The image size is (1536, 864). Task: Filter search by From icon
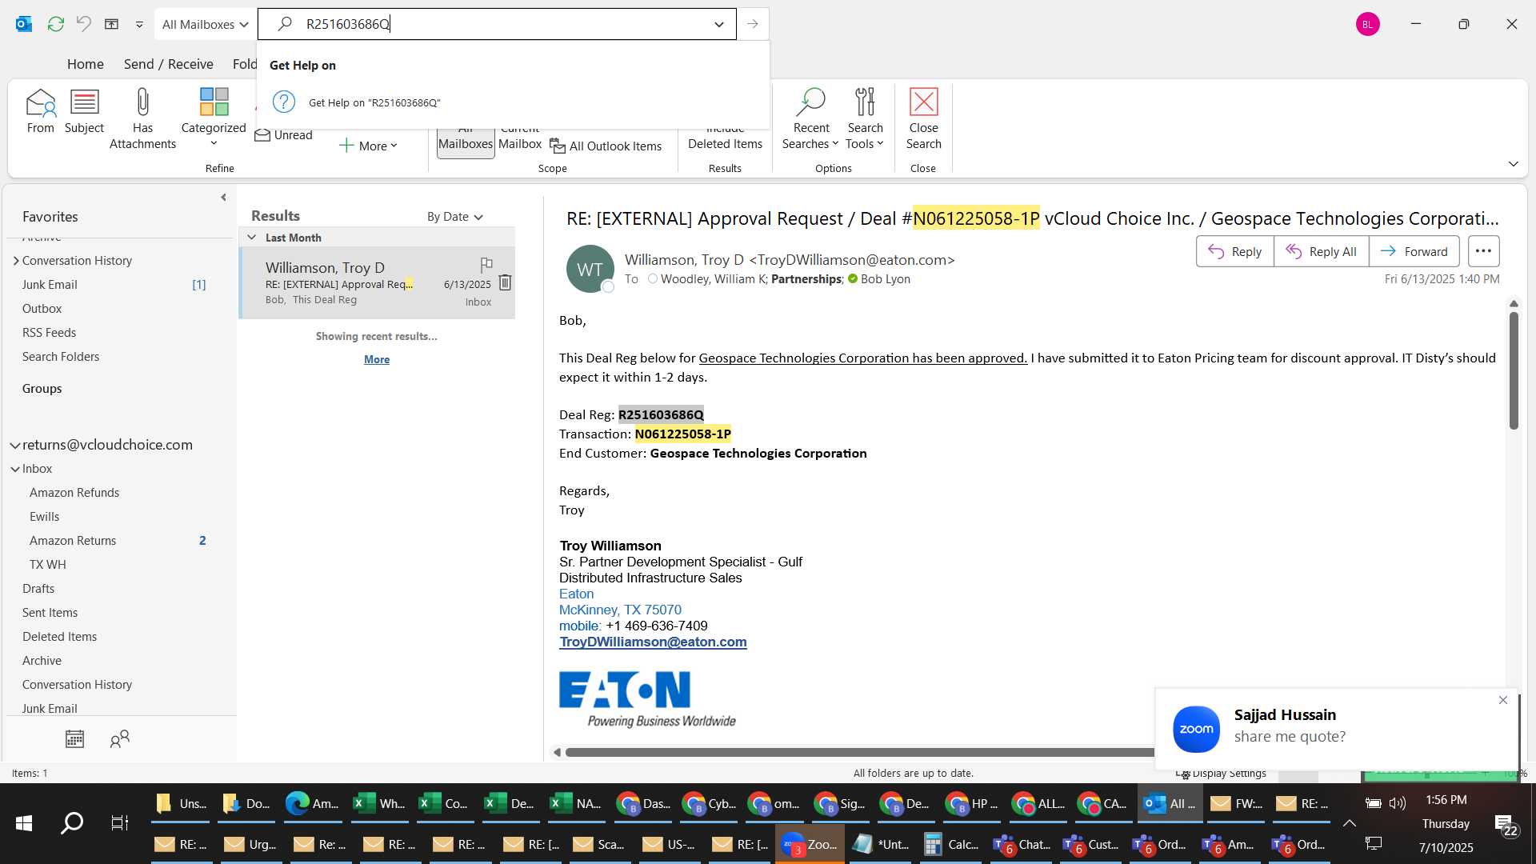click(x=41, y=110)
